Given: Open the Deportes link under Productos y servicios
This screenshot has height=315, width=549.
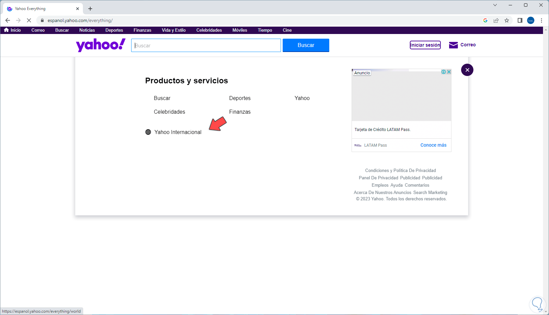Looking at the screenshot, I should click(x=240, y=98).
